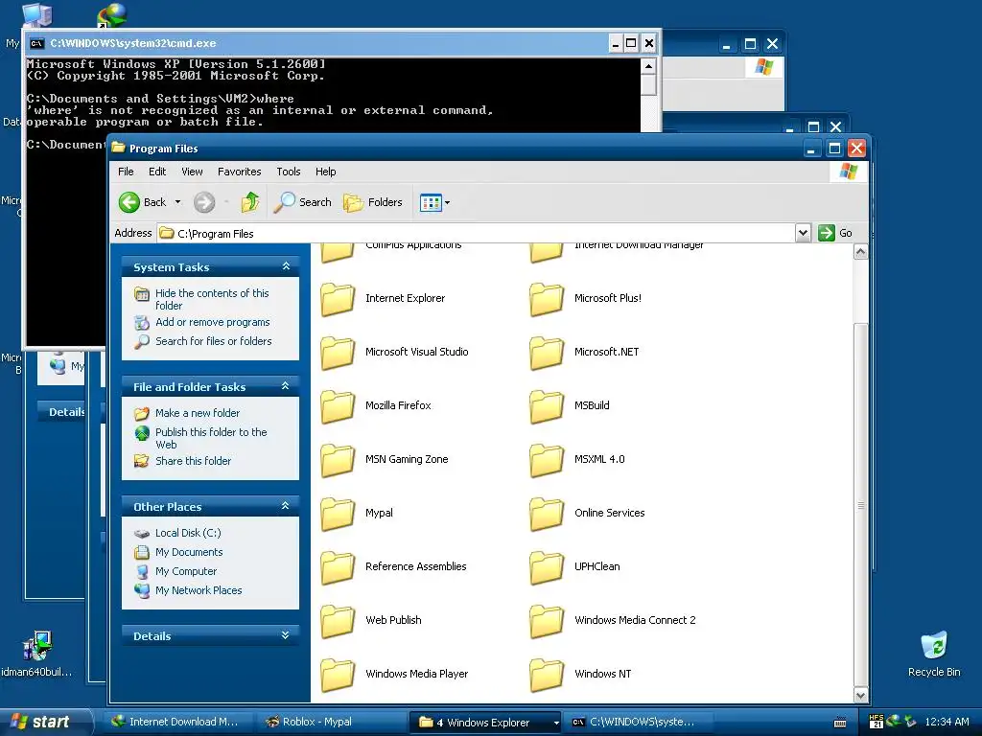Toggle the Folders pane button
Viewport: 982px width, 736px height.
373,202
